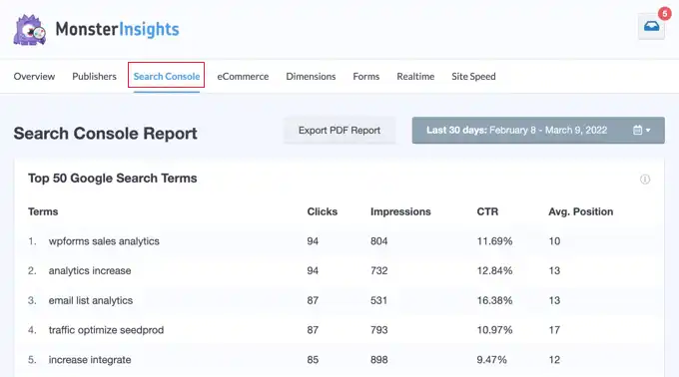
Task: Go to the eCommerce tab
Action: [x=243, y=77]
